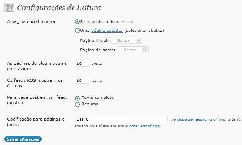The image size is (242, 145).
Task: Click the "A página inicial mostra" label
Action: (x=31, y=21)
